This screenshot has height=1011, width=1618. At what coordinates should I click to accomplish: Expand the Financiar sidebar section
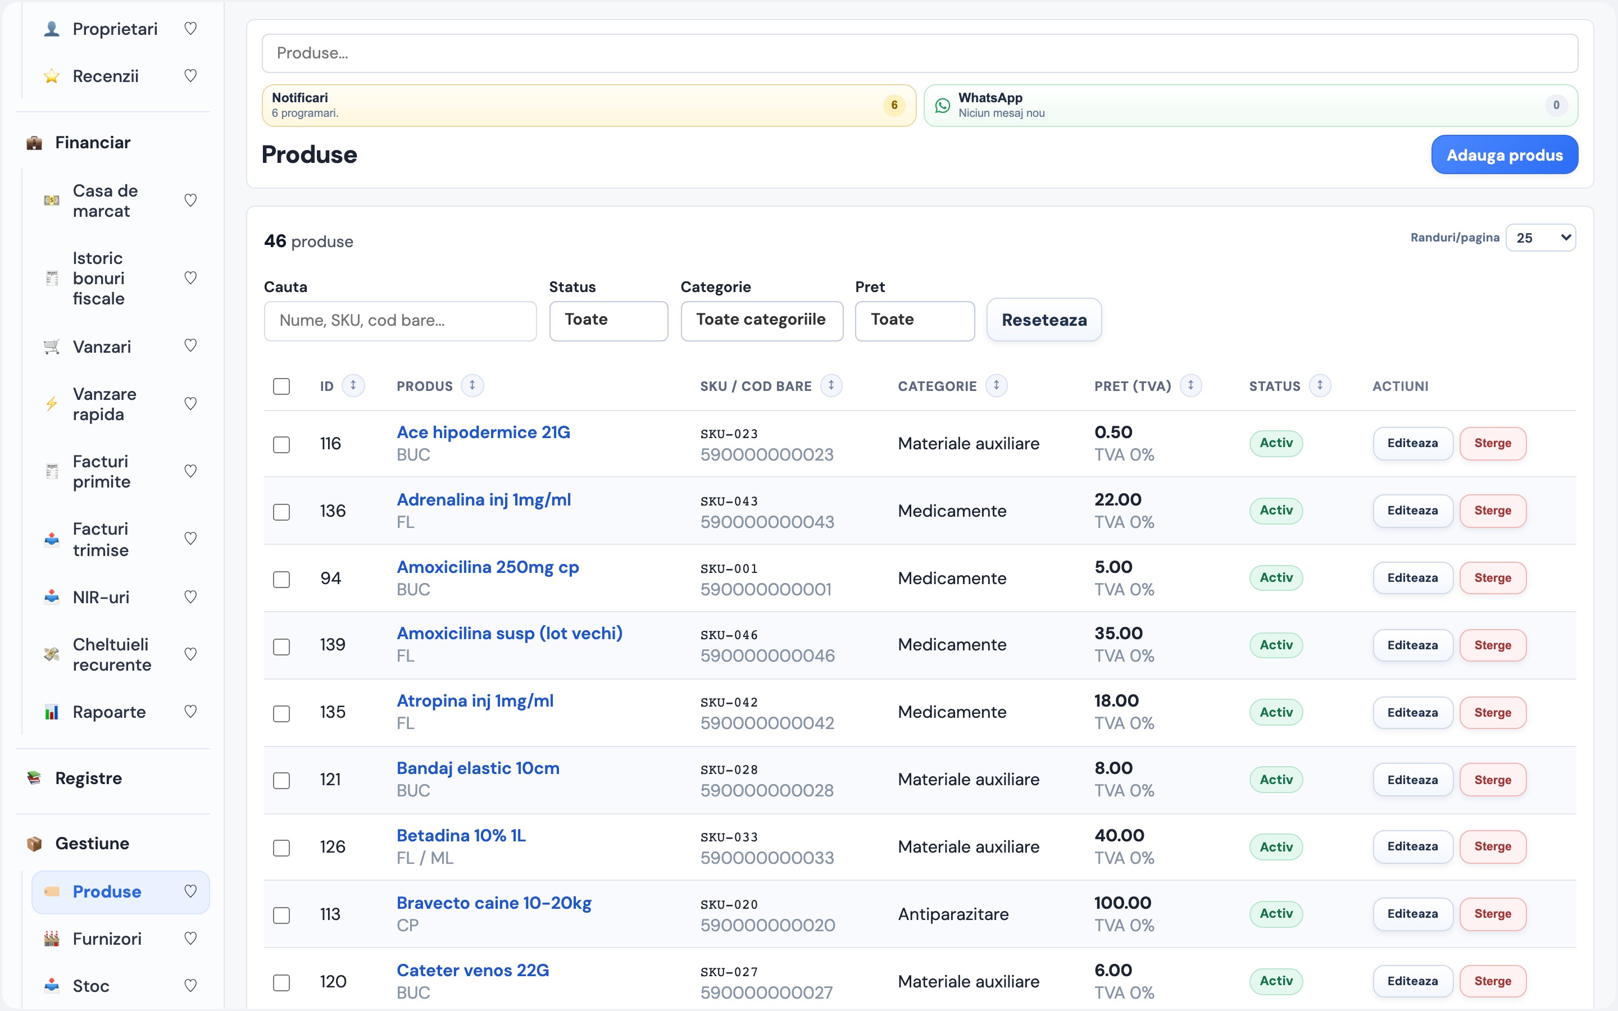coord(92,143)
